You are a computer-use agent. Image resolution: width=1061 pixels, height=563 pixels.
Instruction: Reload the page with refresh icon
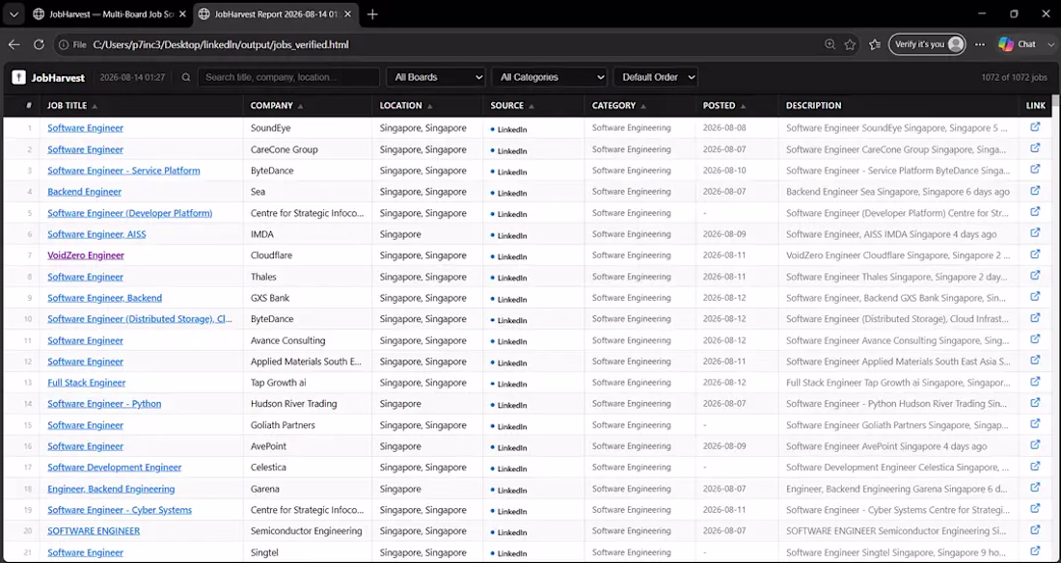(40, 44)
